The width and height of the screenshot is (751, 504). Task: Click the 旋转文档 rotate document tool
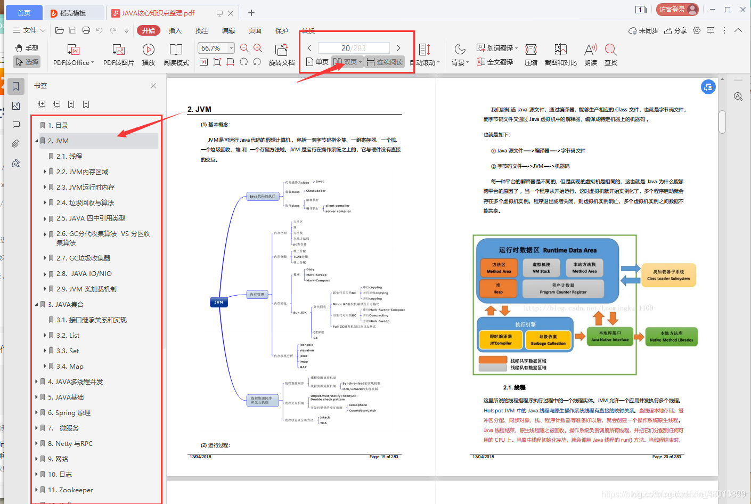pyautogui.click(x=282, y=55)
